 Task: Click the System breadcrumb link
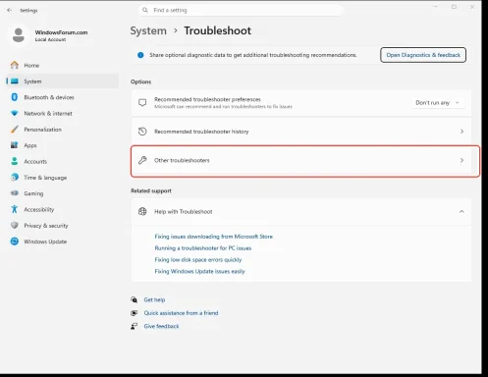point(148,30)
